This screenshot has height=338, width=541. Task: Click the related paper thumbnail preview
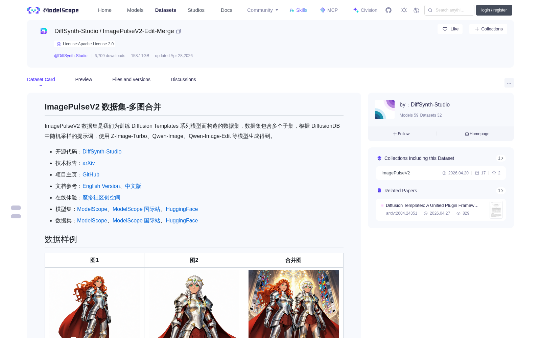point(496,210)
